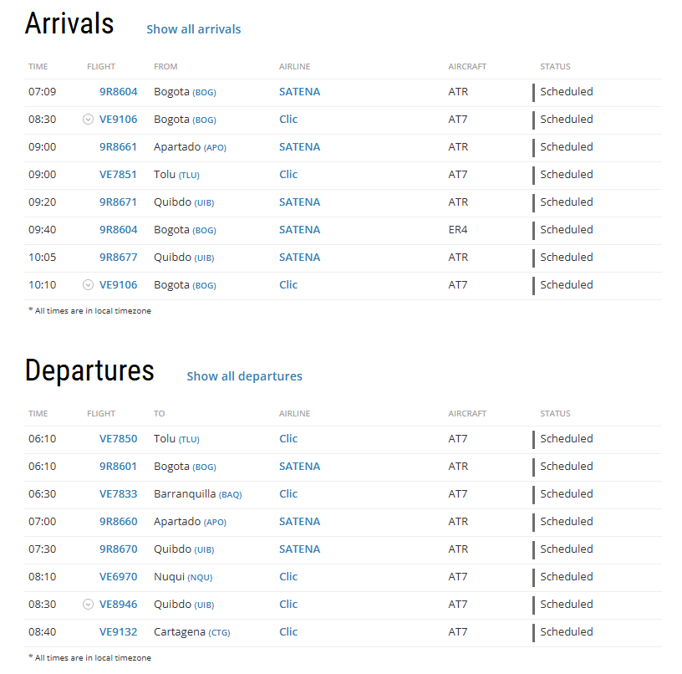Open flight 9R8661 from Apartado
The image size is (682, 674).
tap(118, 147)
